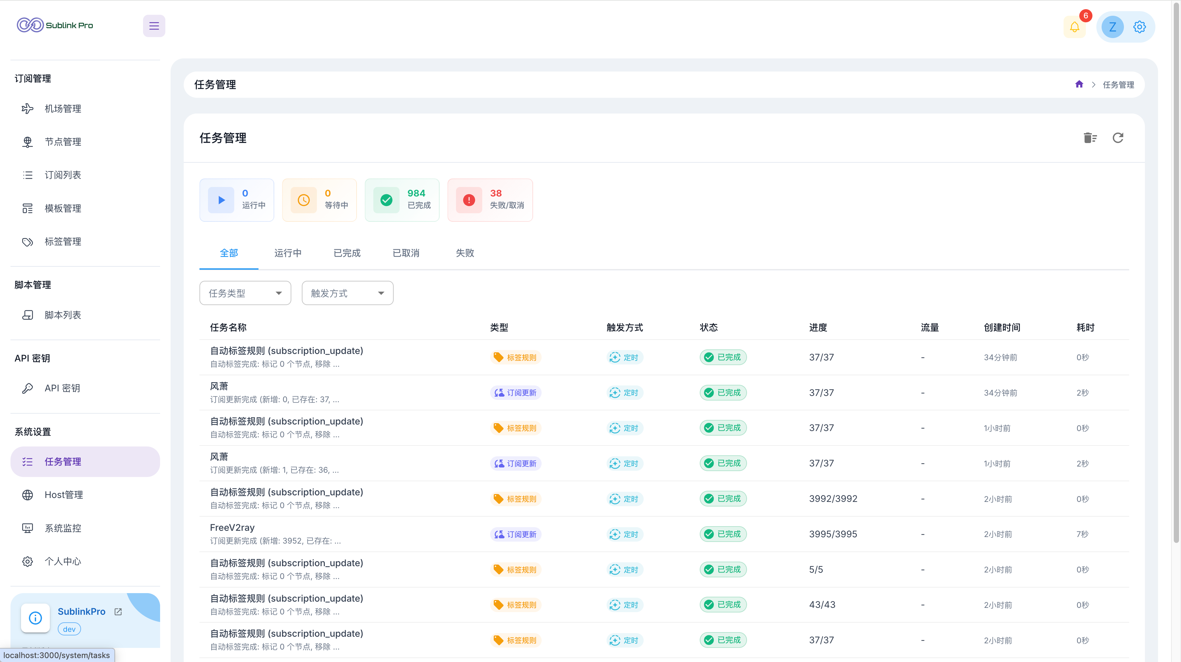Image resolution: width=1181 pixels, height=662 pixels.
Task: Click the 任务名称 column header
Action: 228,327
